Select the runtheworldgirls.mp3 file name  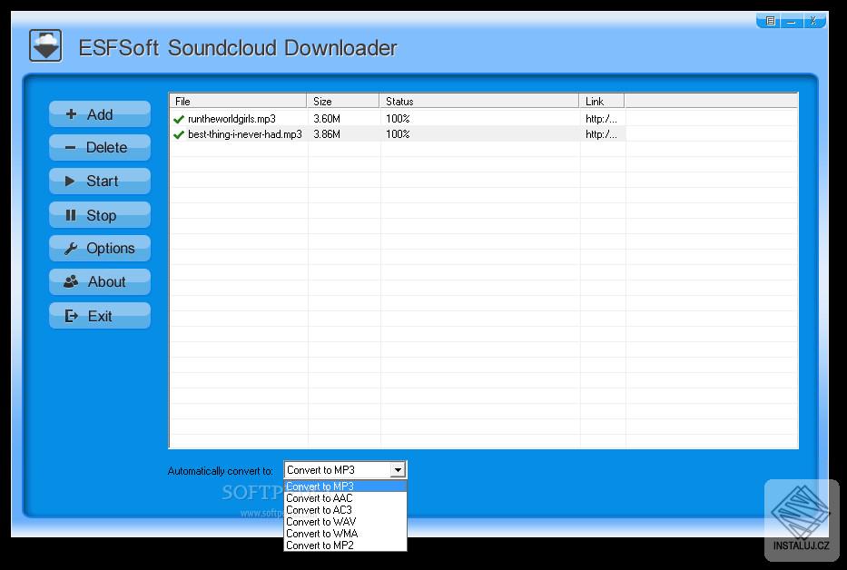click(231, 119)
